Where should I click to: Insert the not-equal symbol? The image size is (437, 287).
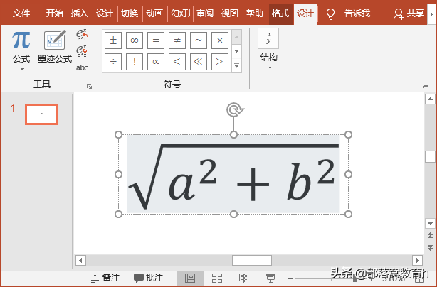pyautogui.click(x=177, y=40)
